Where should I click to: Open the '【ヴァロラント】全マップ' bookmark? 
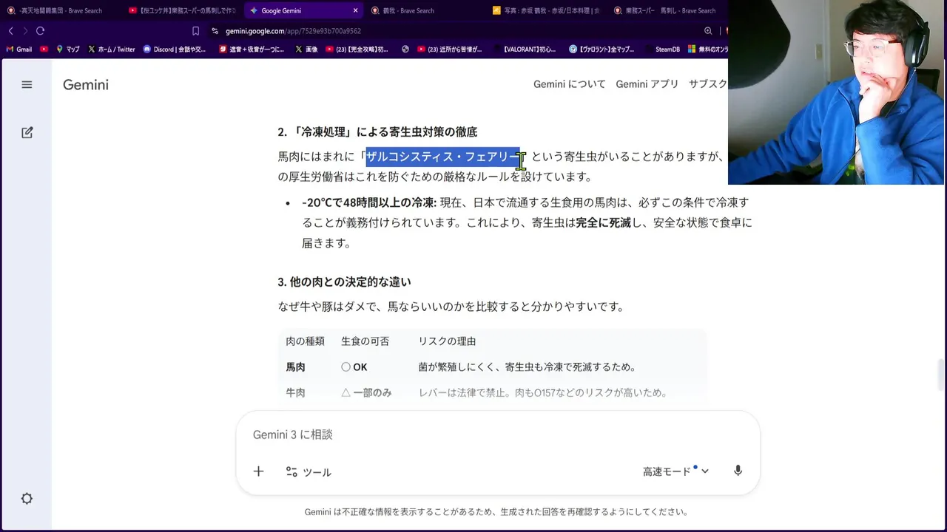tap(601, 50)
